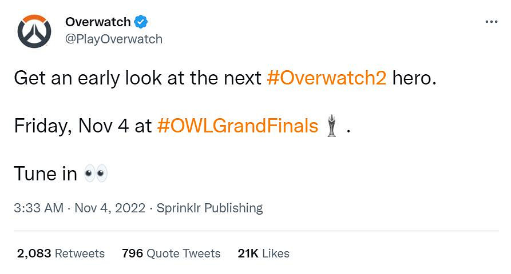Open the @PlayOverwatch handle link
Image resolution: width=511 pixels, height=274 pixels.
[114, 39]
